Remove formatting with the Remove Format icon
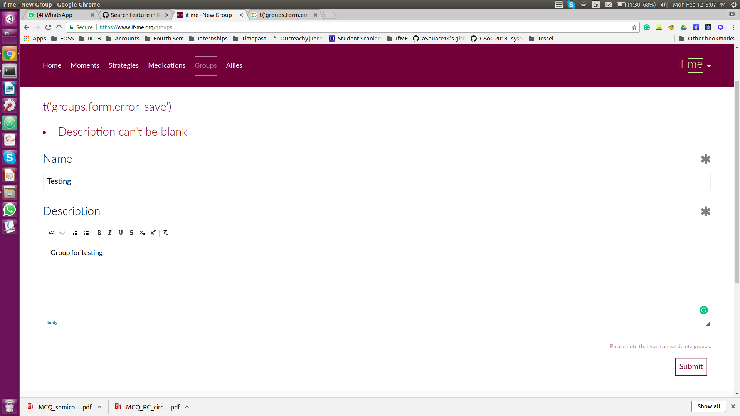Image resolution: width=740 pixels, height=416 pixels. click(165, 233)
